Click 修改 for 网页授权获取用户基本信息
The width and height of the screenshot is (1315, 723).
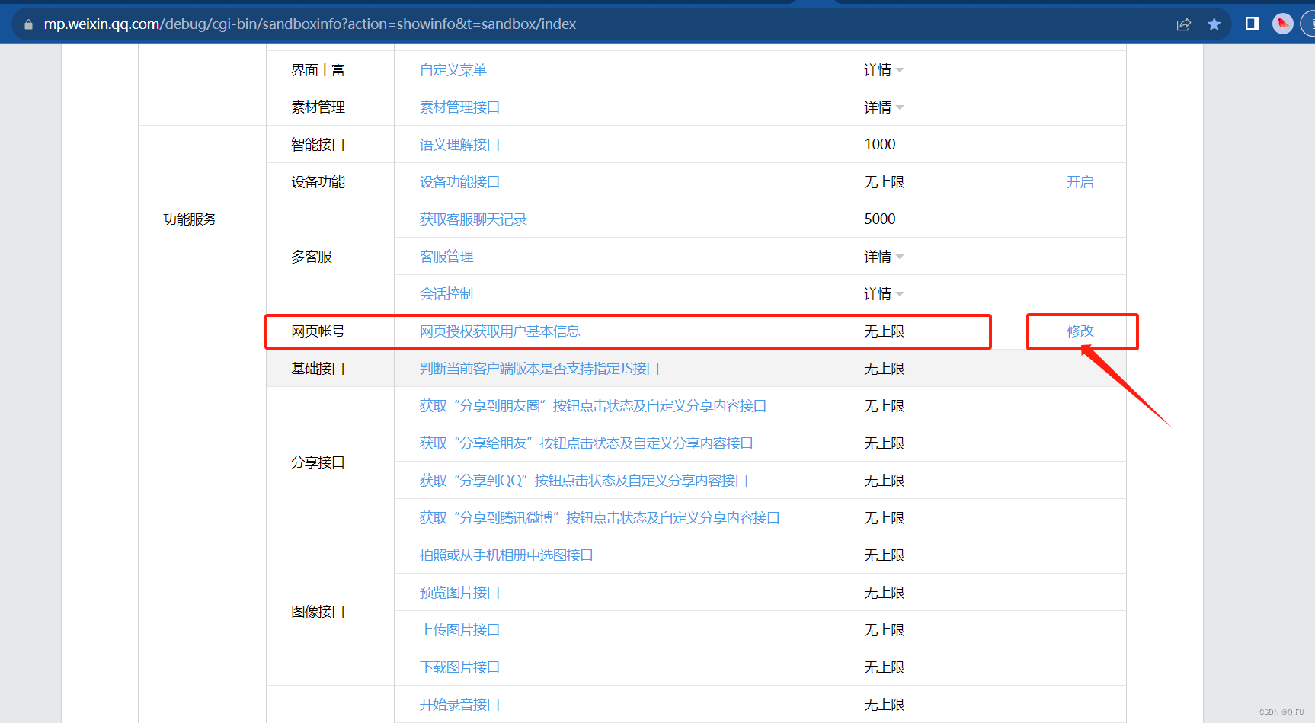click(1080, 331)
